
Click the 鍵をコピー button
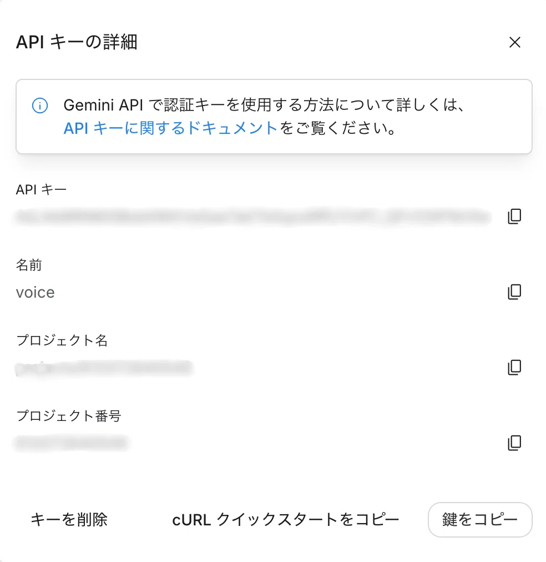pyautogui.click(x=480, y=519)
